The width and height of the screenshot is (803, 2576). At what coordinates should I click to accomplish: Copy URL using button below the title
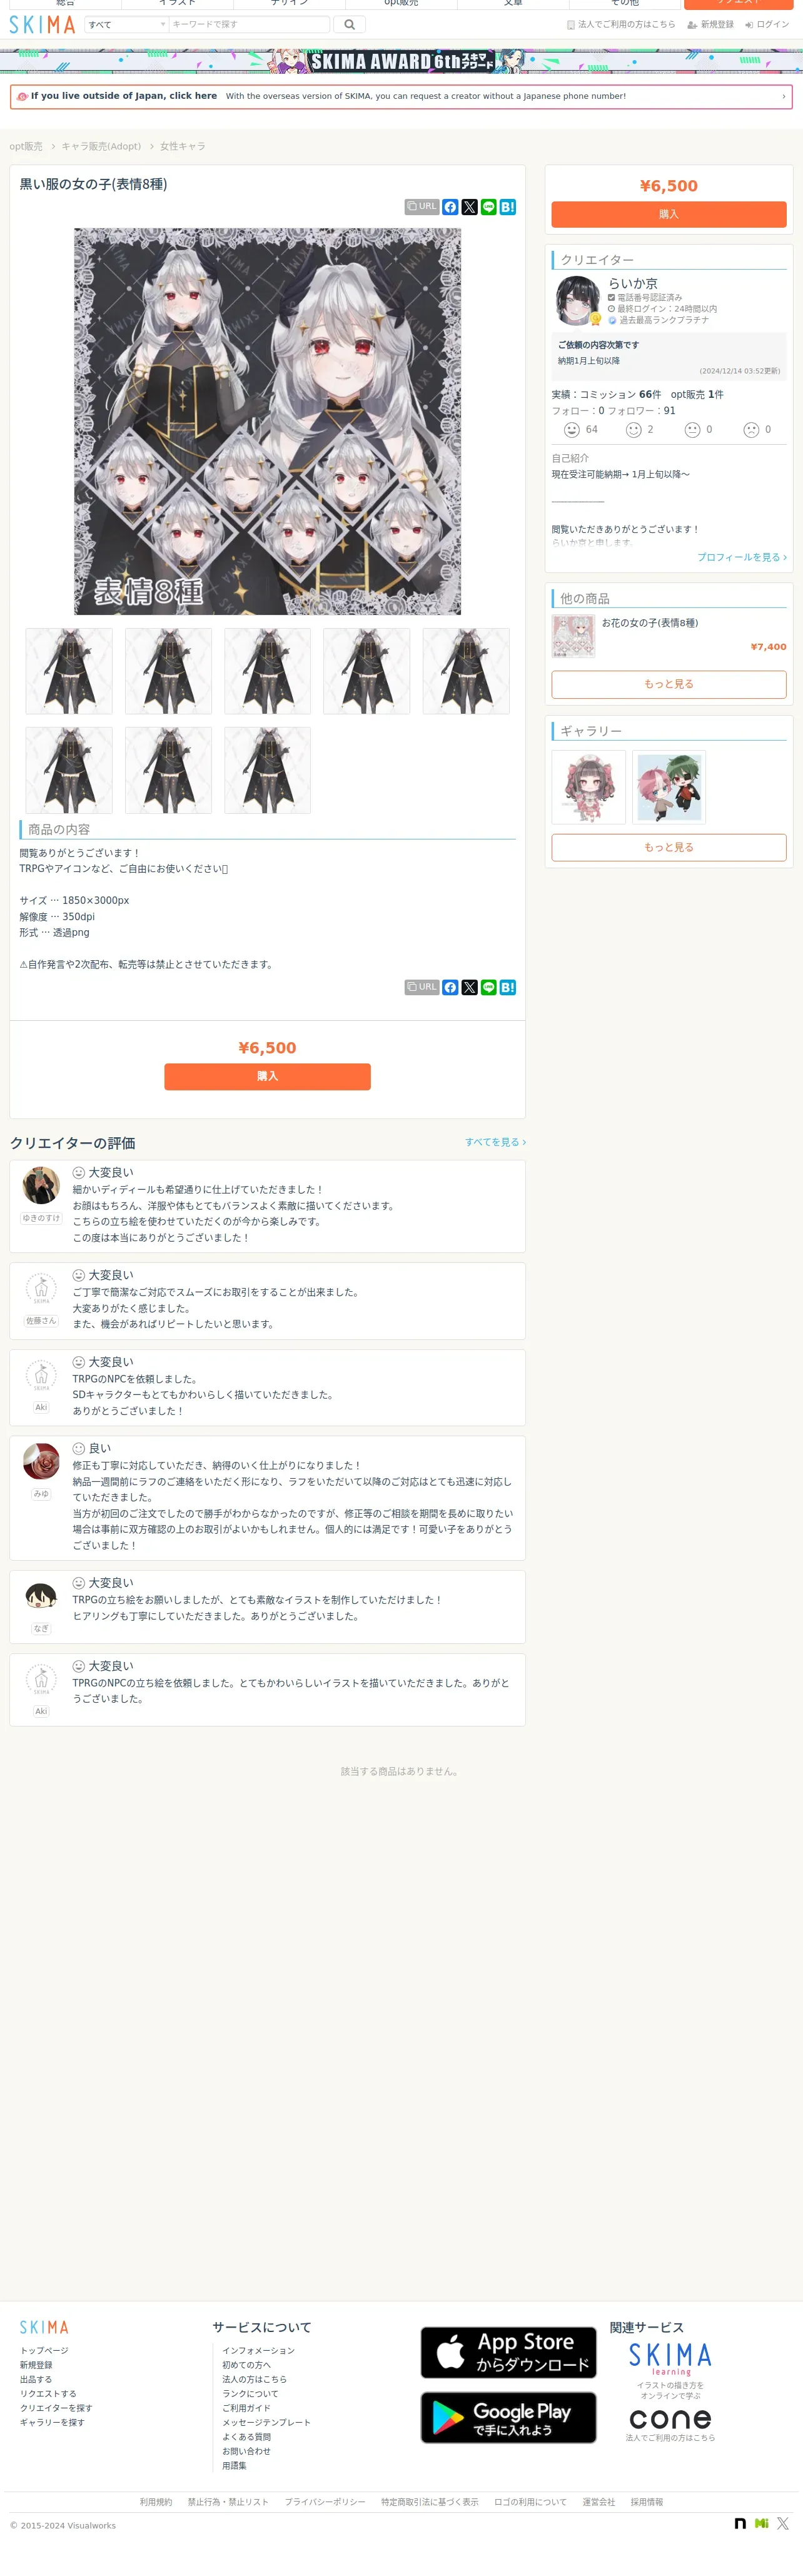click(422, 207)
